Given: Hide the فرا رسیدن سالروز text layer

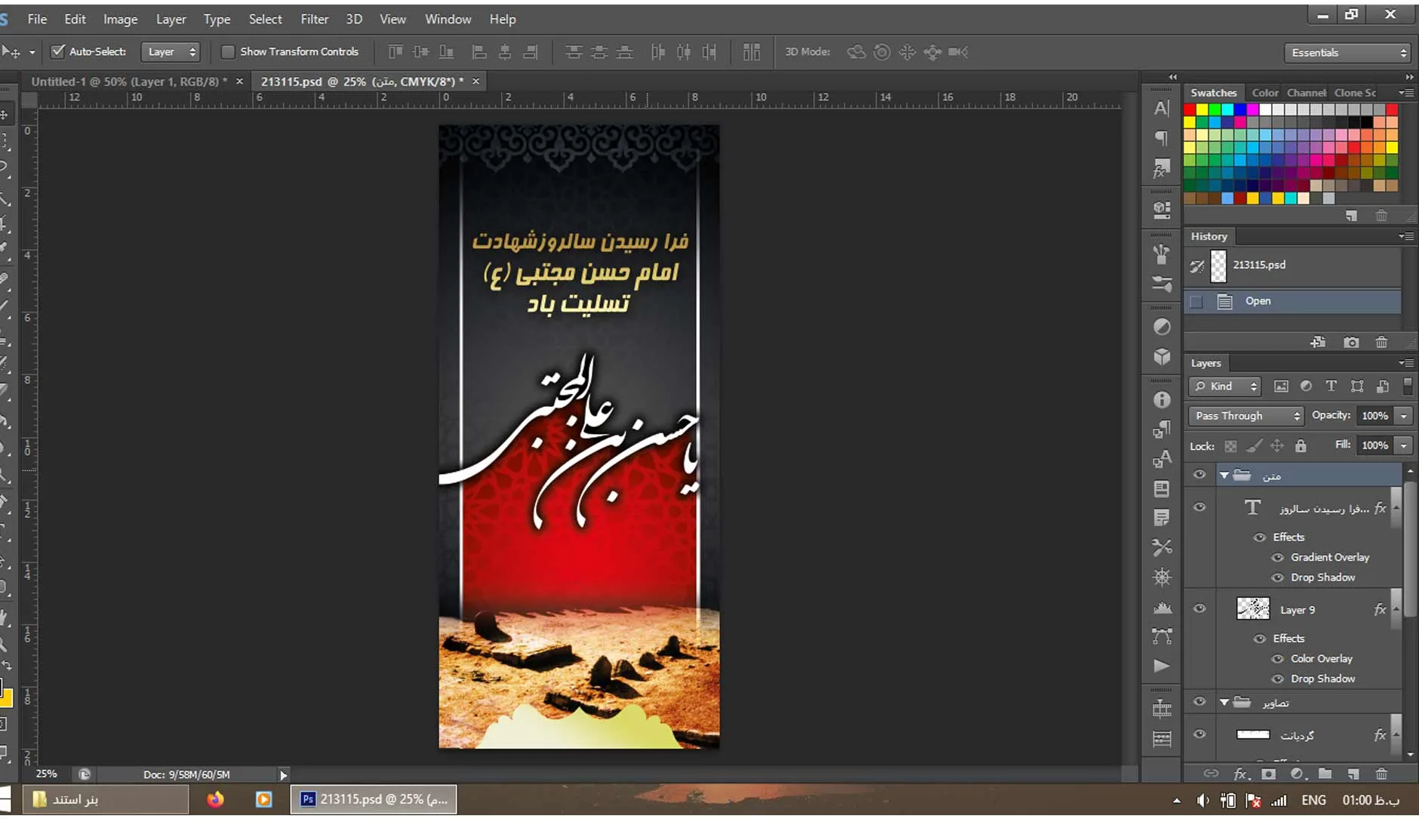Looking at the screenshot, I should coord(1199,507).
